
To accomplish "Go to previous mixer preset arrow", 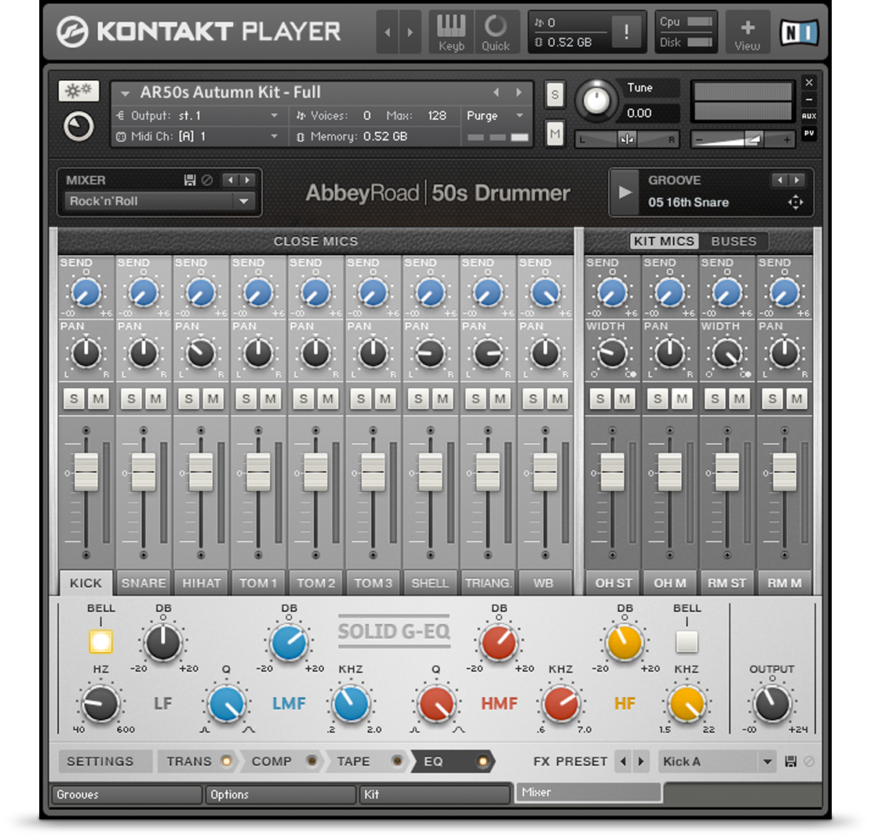I will [x=231, y=180].
